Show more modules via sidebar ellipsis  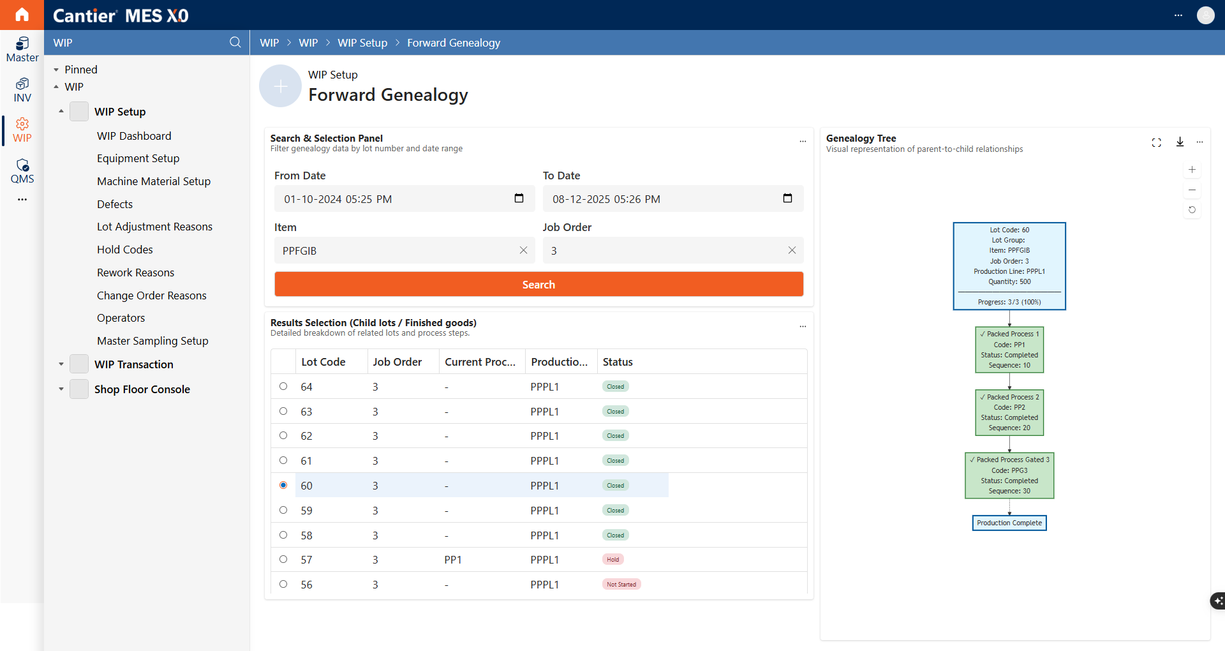(x=22, y=200)
